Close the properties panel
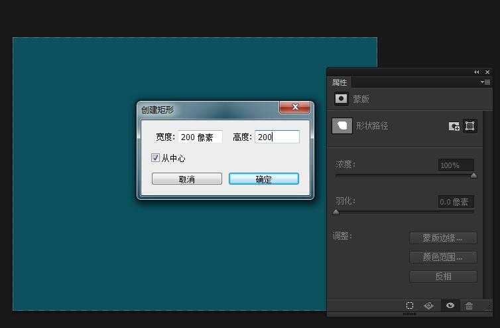 (x=487, y=72)
